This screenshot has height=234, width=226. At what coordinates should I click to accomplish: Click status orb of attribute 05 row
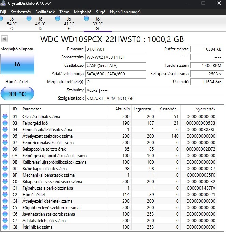(5, 136)
